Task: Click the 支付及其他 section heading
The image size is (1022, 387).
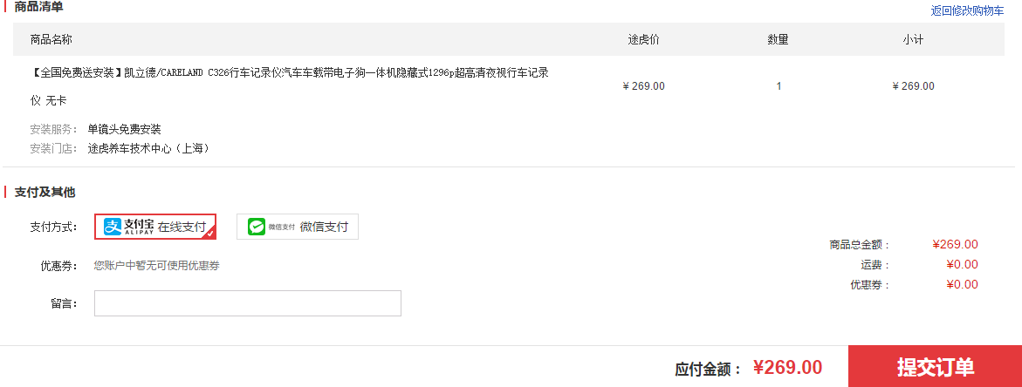Action: (x=45, y=192)
